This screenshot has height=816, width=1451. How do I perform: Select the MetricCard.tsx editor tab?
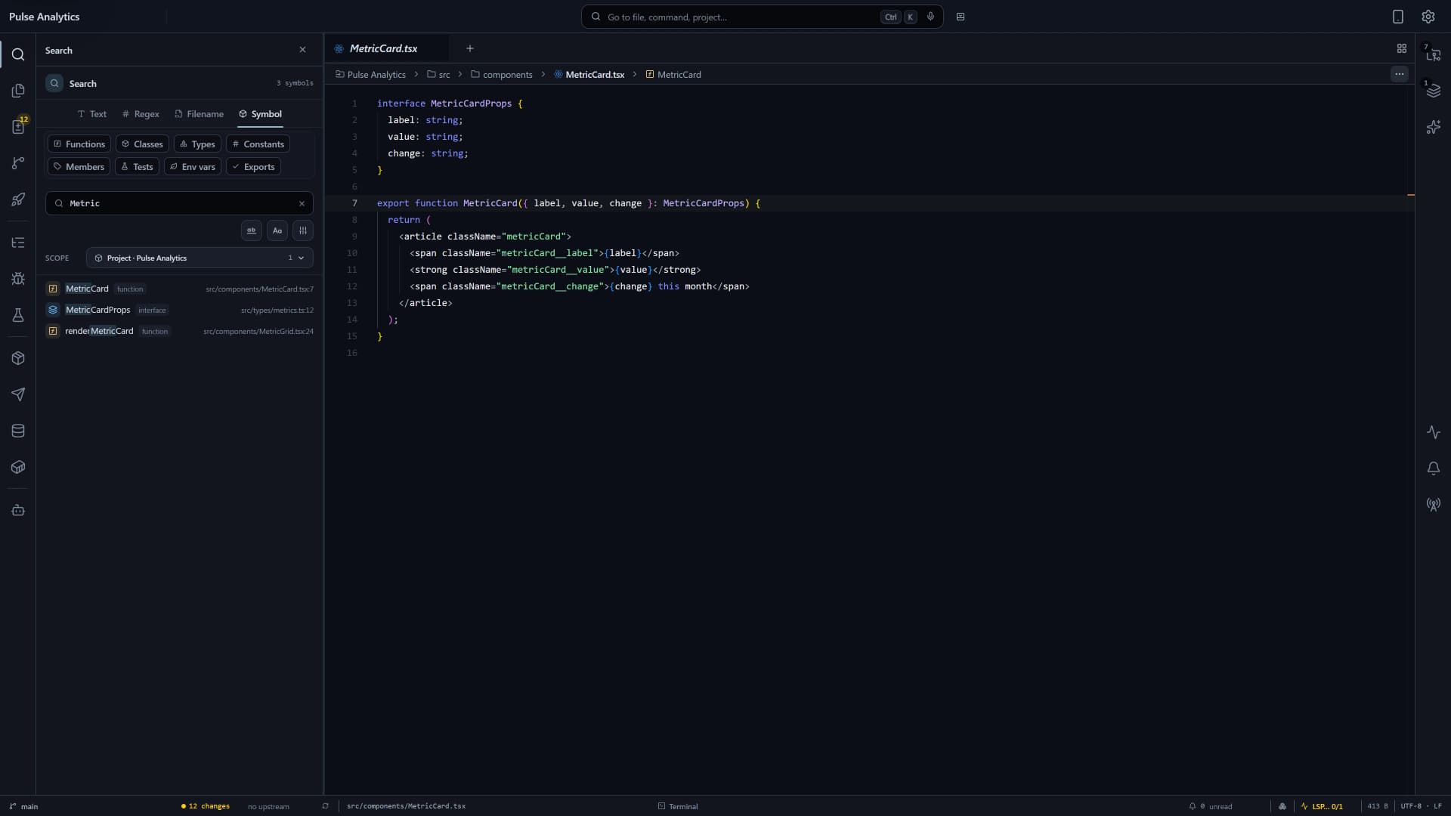[386, 48]
